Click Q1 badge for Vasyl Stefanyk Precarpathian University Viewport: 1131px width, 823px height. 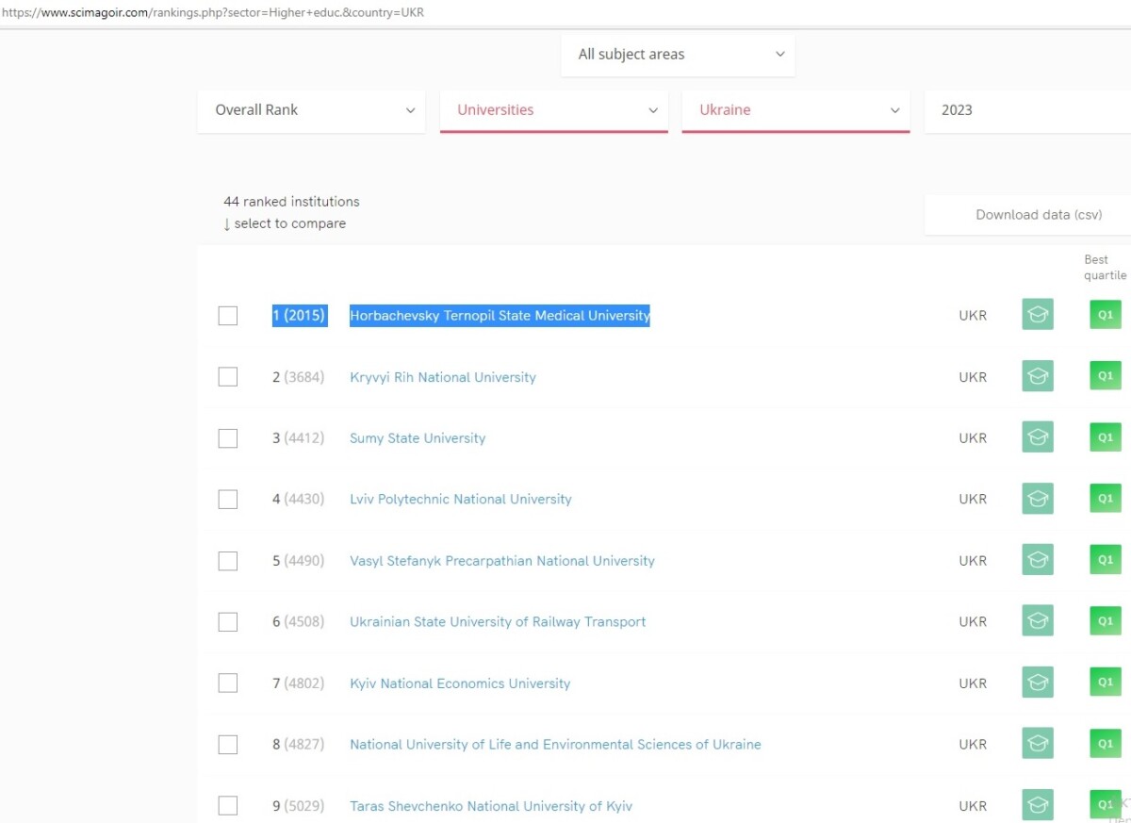point(1106,560)
